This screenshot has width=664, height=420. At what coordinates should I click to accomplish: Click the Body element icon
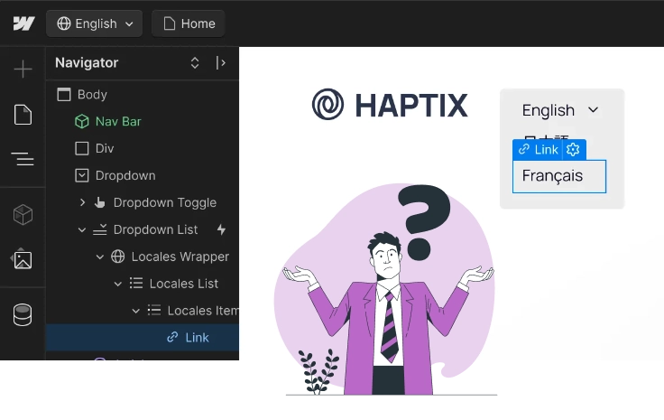tap(64, 95)
